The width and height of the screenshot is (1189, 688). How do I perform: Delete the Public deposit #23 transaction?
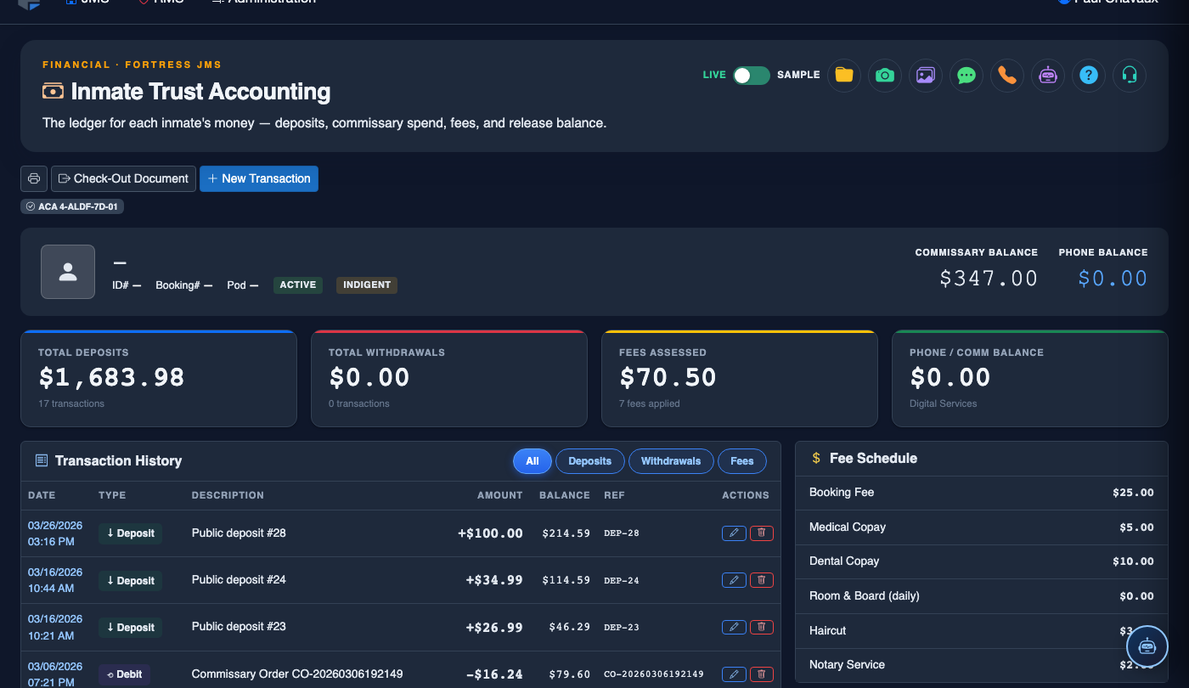[x=762, y=627]
